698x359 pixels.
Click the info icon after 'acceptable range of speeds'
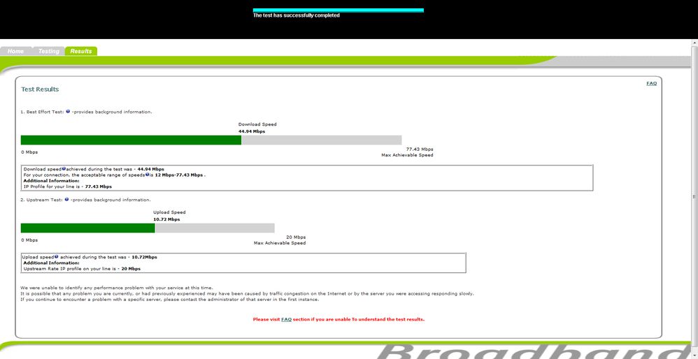[x=147, y=175]
